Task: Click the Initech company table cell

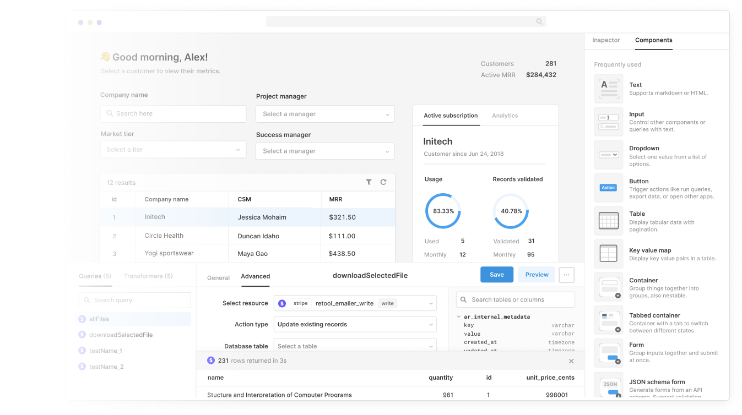Action: coord(182,217)
